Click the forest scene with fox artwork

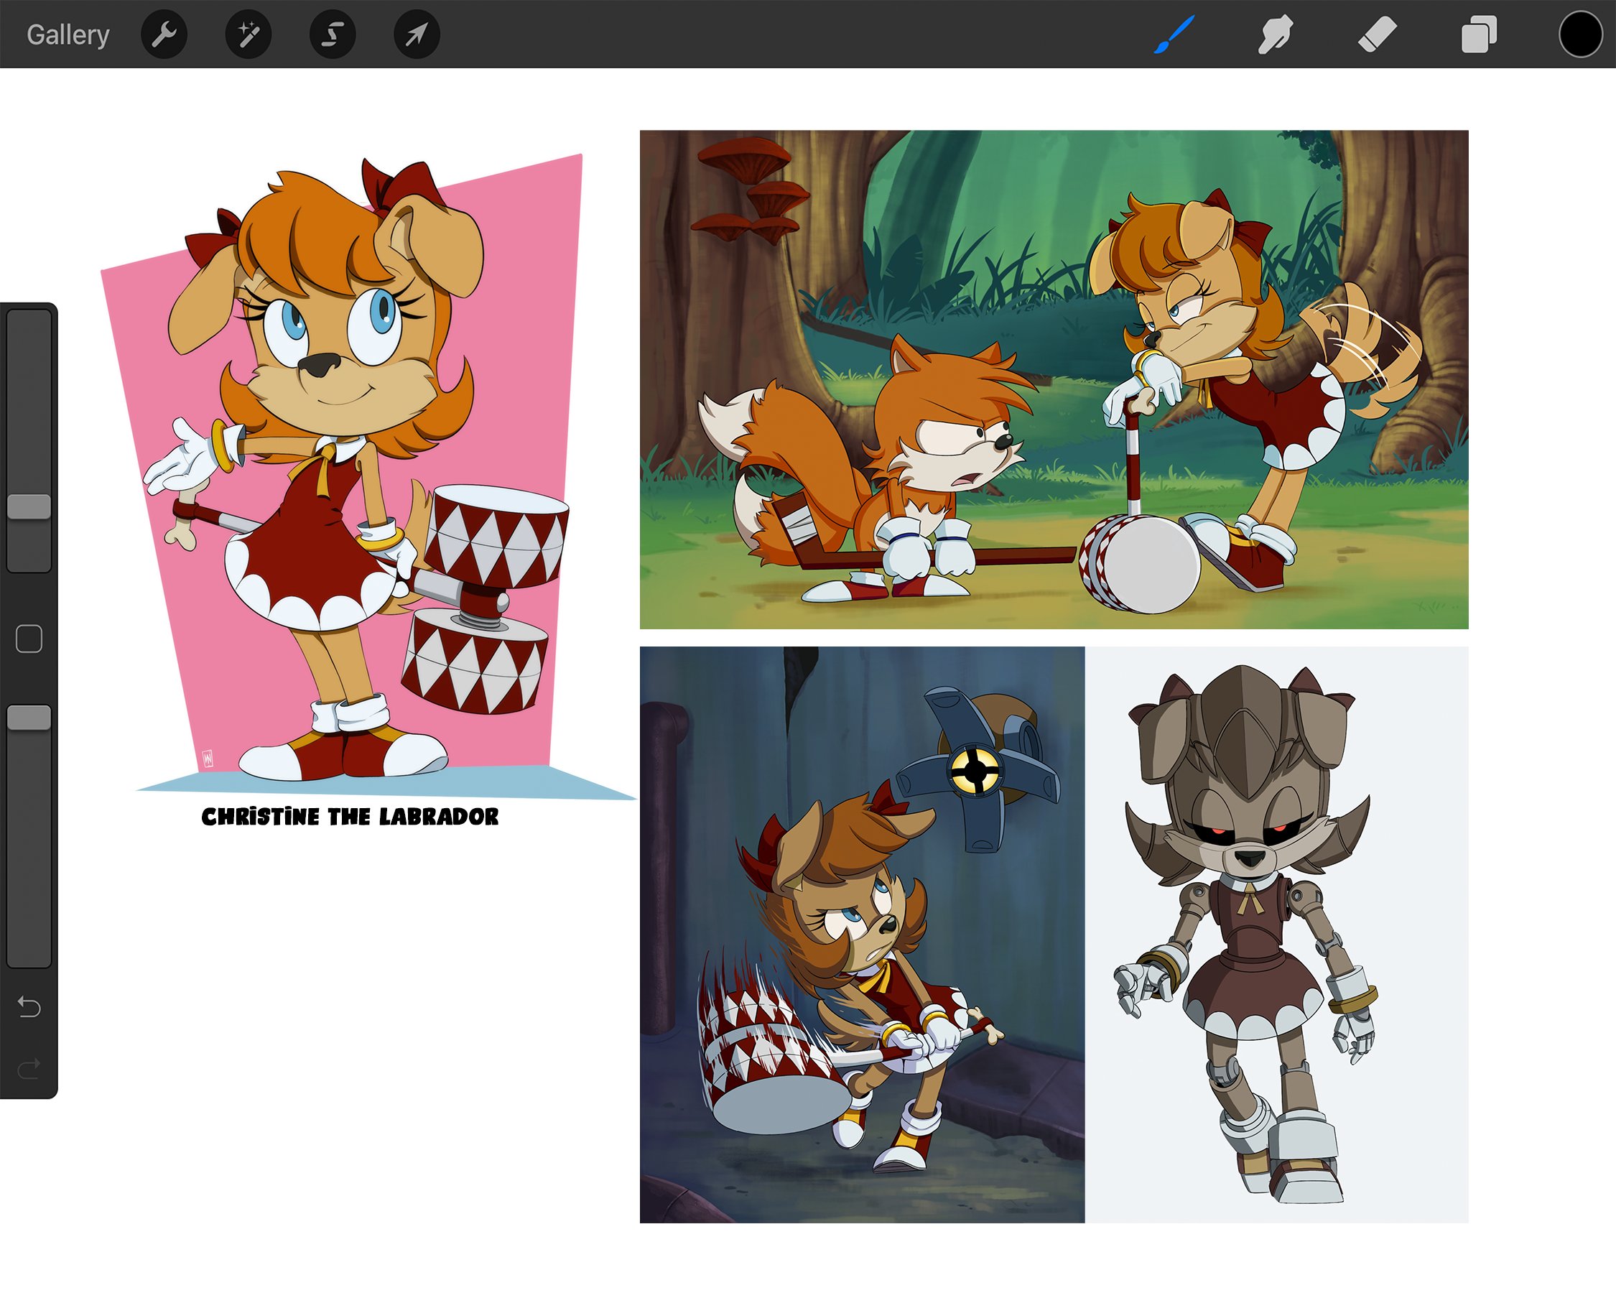1053,379
